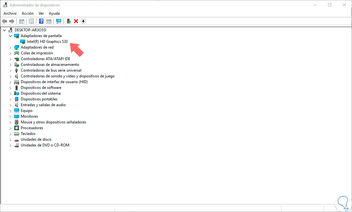Select the Dispositivos de software label

(x=41, y=88)
